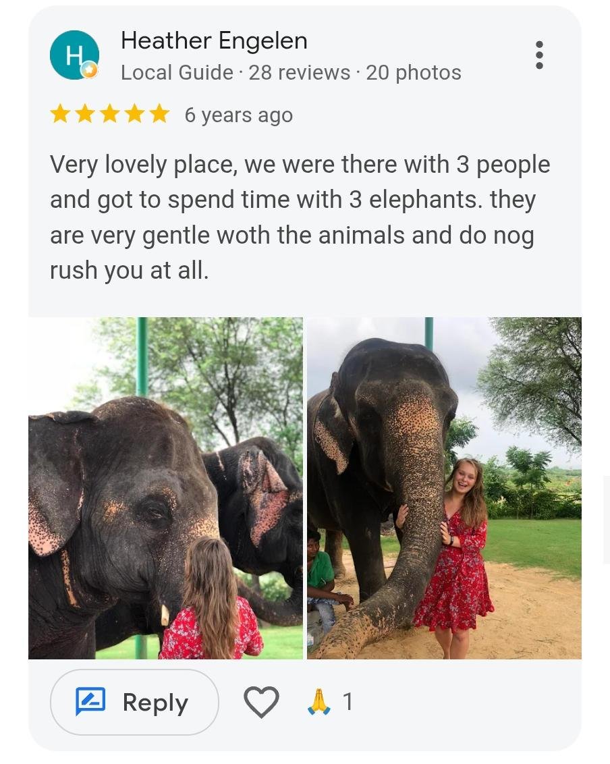Open the left elephant closeup photo

[165, 488]
